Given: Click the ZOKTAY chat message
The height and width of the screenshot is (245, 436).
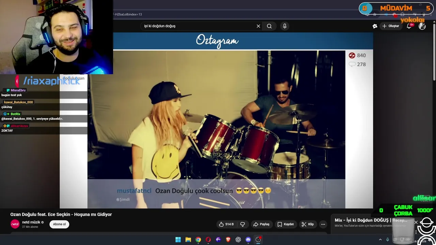Looking at the screenshot, I should [x=7, y=131].
